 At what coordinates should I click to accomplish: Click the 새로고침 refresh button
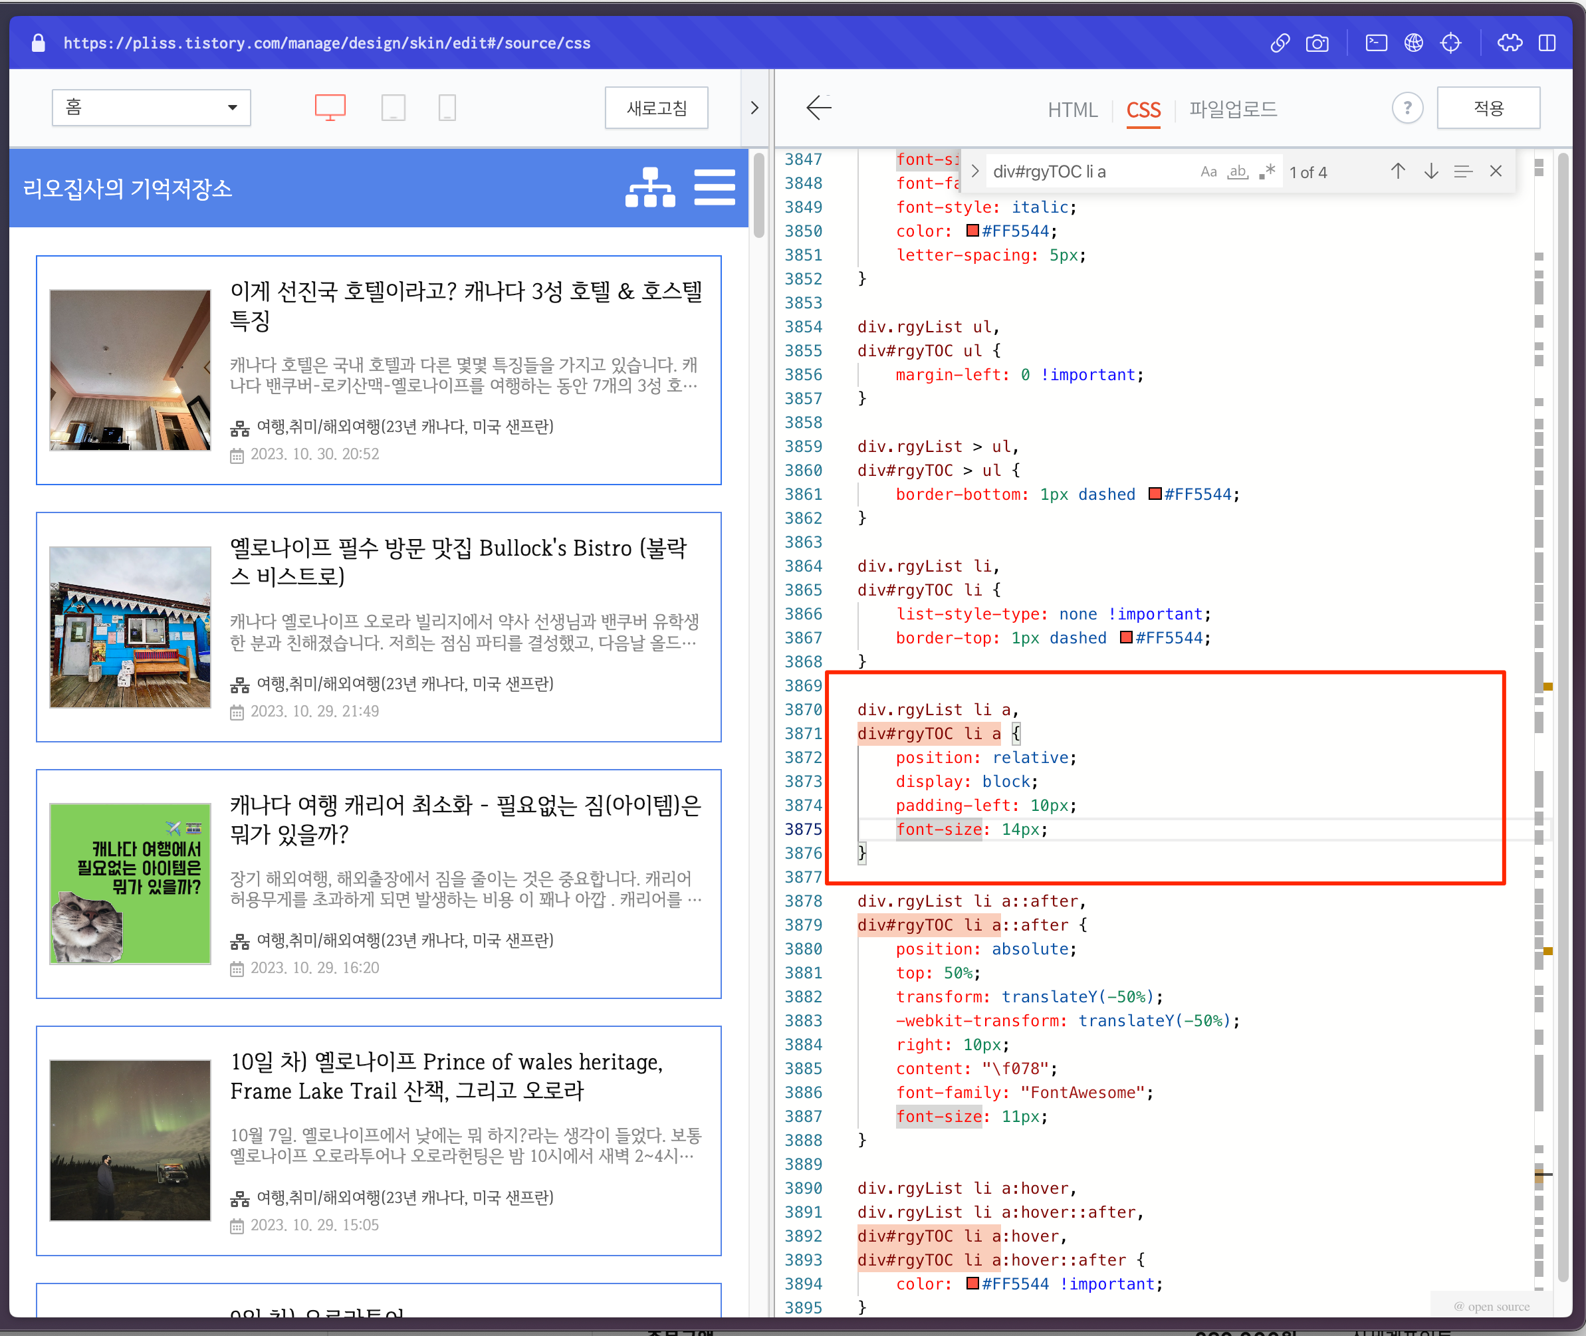[656, 107]
